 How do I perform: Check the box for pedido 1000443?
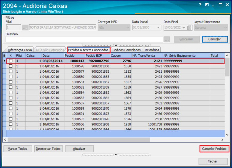point(11,61)
